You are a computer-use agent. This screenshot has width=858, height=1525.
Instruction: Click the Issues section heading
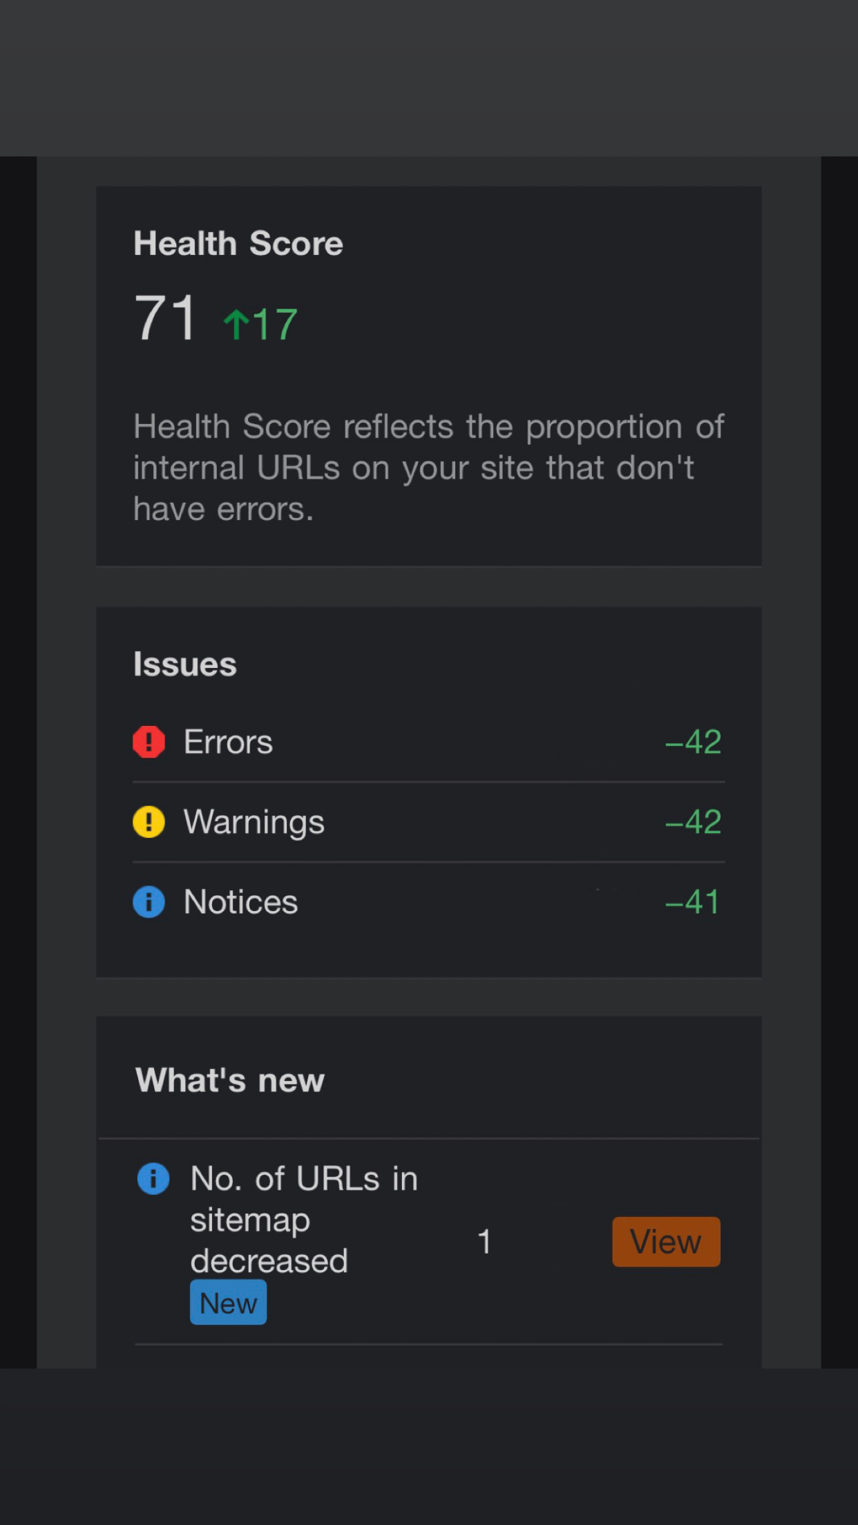185,664
